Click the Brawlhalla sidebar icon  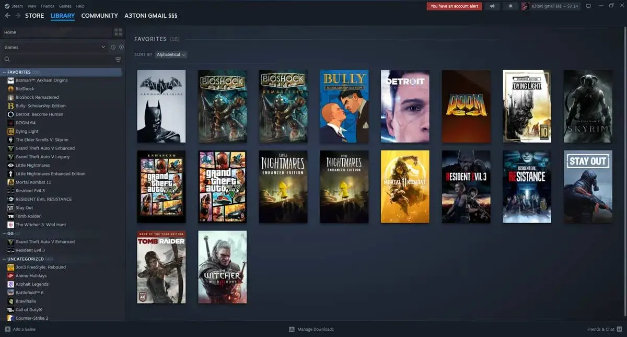(11, 301)
